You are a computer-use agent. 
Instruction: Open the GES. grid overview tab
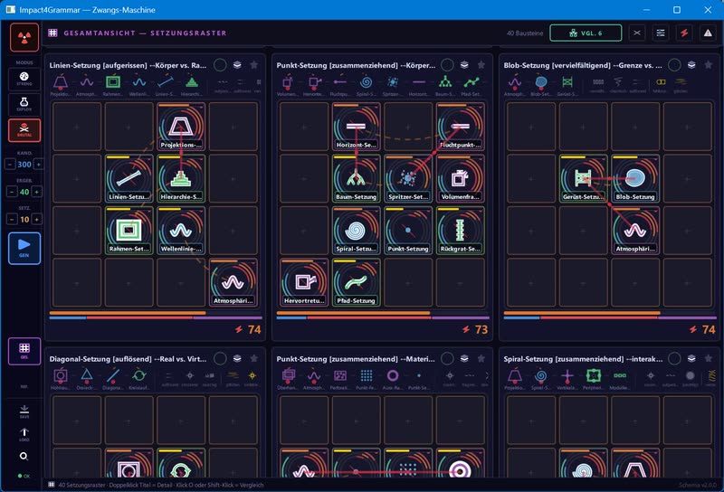[24, 351]
